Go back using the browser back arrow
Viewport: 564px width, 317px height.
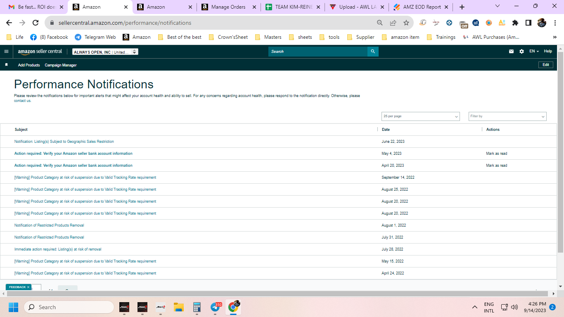[x=9, y=23]
